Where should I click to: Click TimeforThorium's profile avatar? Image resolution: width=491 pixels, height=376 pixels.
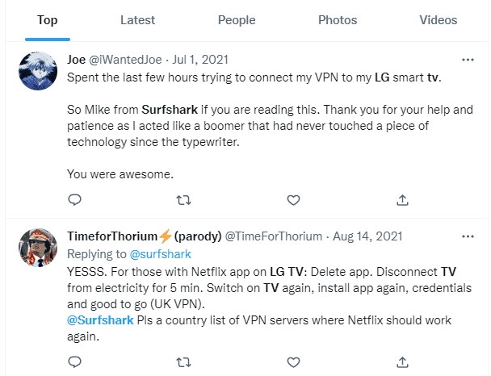(x=38, y=249)
